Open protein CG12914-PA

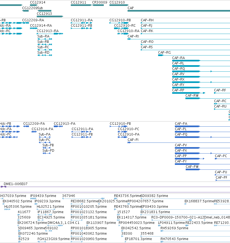42,129
